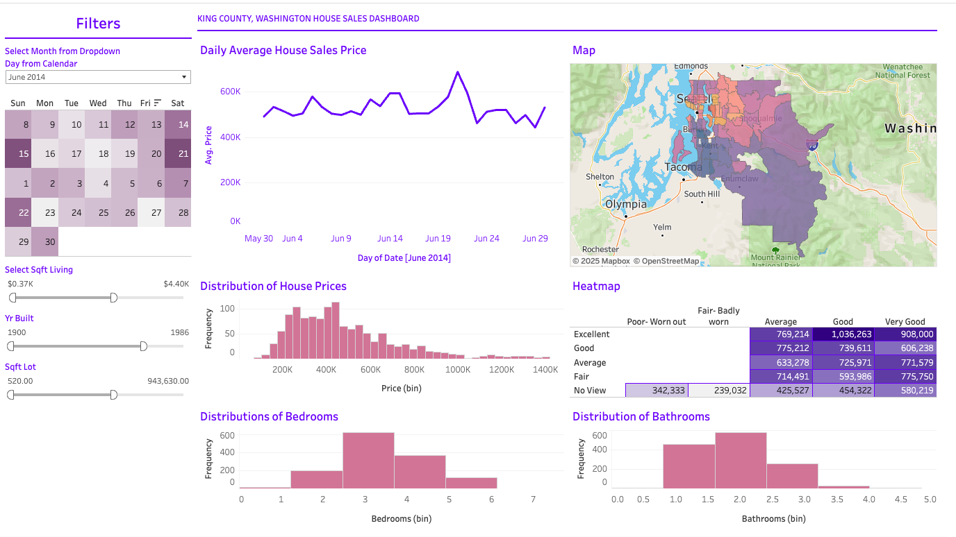Click heatmap cell showing 580,219
Viewport: 956px width, 537px height.
click(905, 391)
